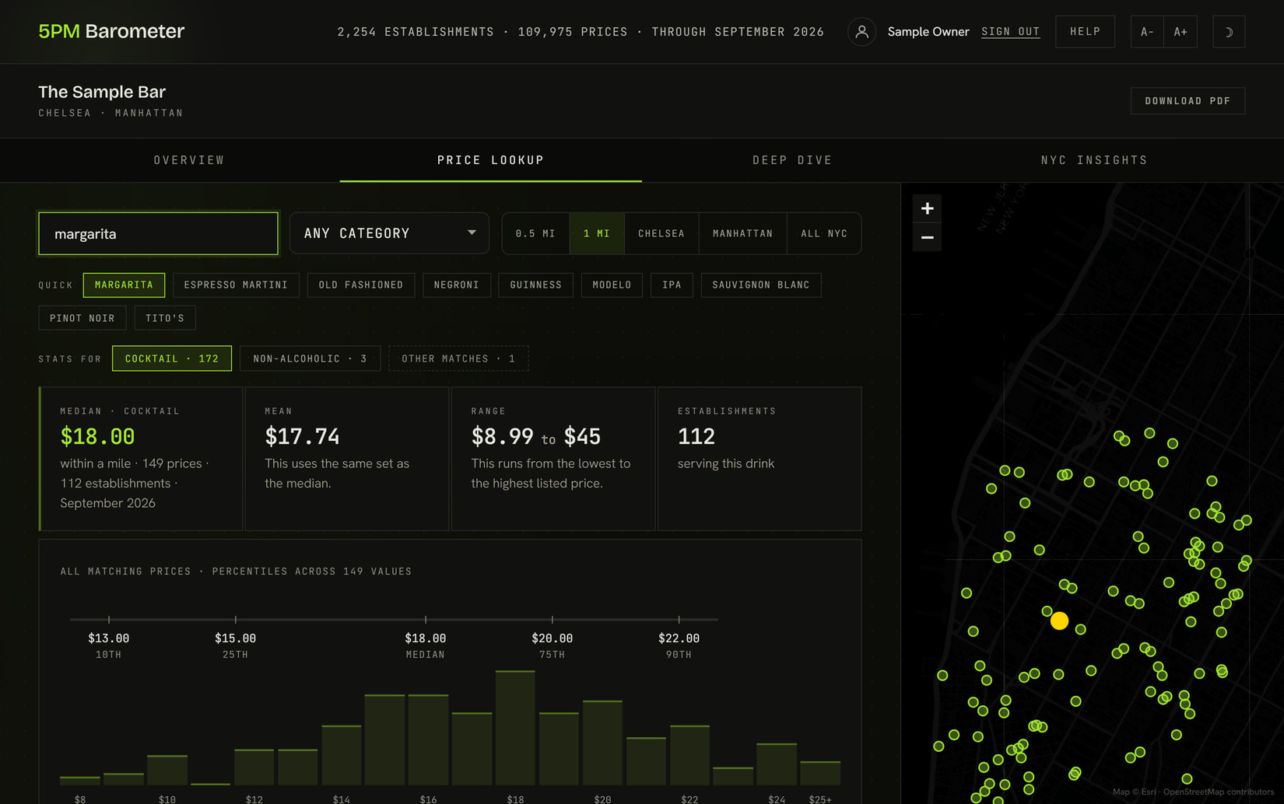Go to the NYC Insights tab
This screenshot has height=804, width=1284.
point(1094,160)
